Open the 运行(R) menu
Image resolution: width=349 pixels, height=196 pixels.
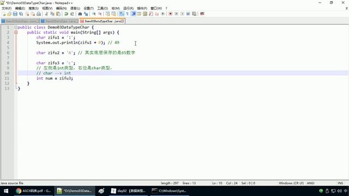pos(129,8)
